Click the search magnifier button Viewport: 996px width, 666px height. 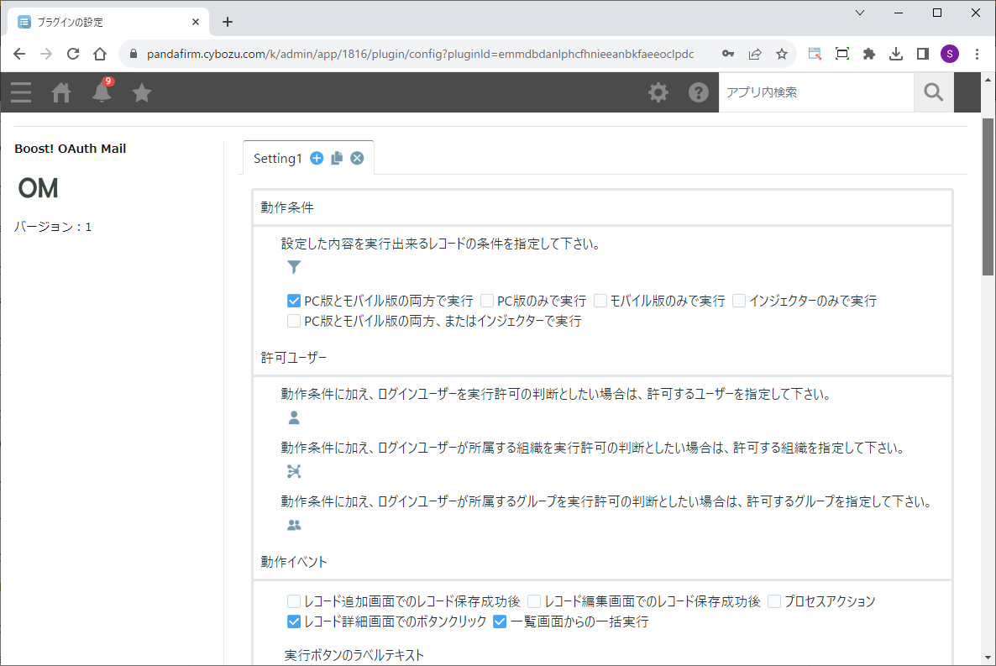click(x=933, y=92)
